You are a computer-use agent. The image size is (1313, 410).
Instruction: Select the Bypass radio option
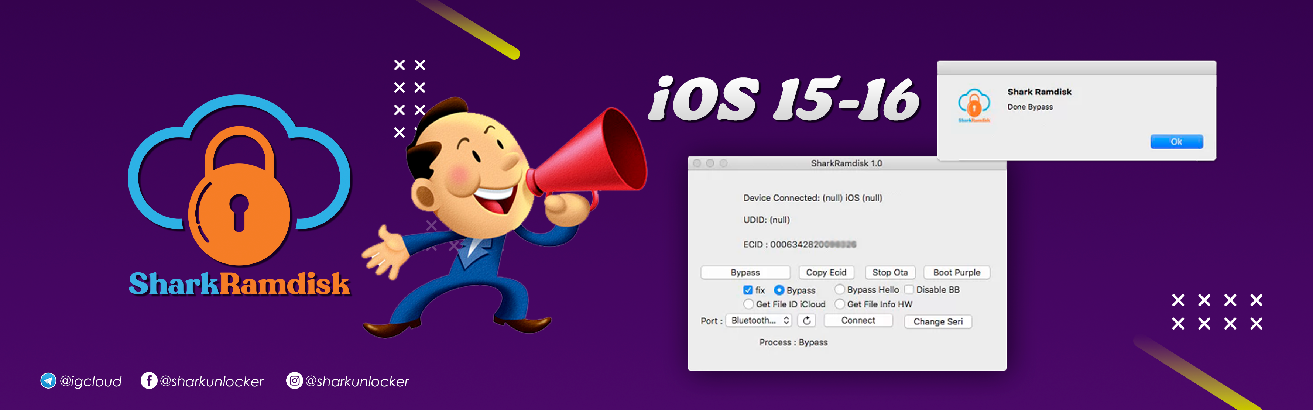[x=779, y=290]
